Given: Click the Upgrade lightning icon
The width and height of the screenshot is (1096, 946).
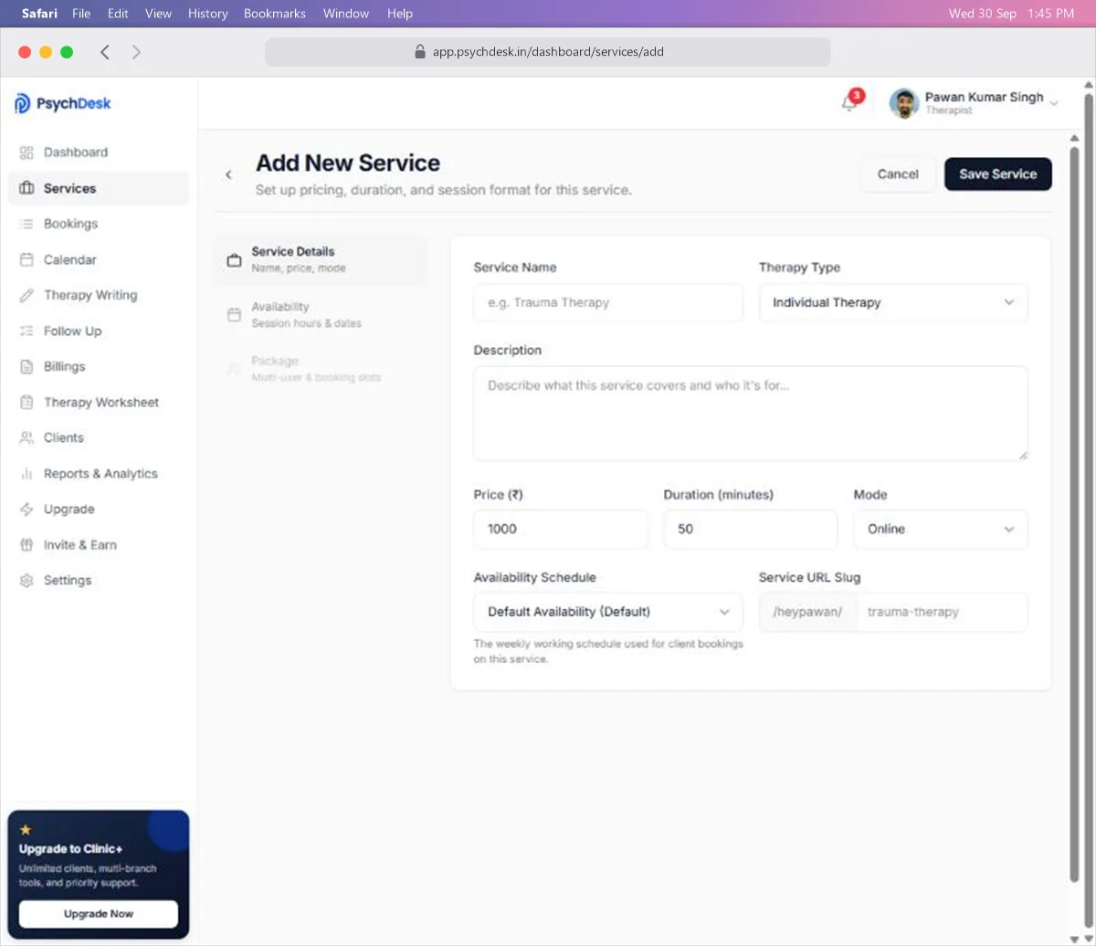Looking at the screenshot, I should click(x=26, y=510).
